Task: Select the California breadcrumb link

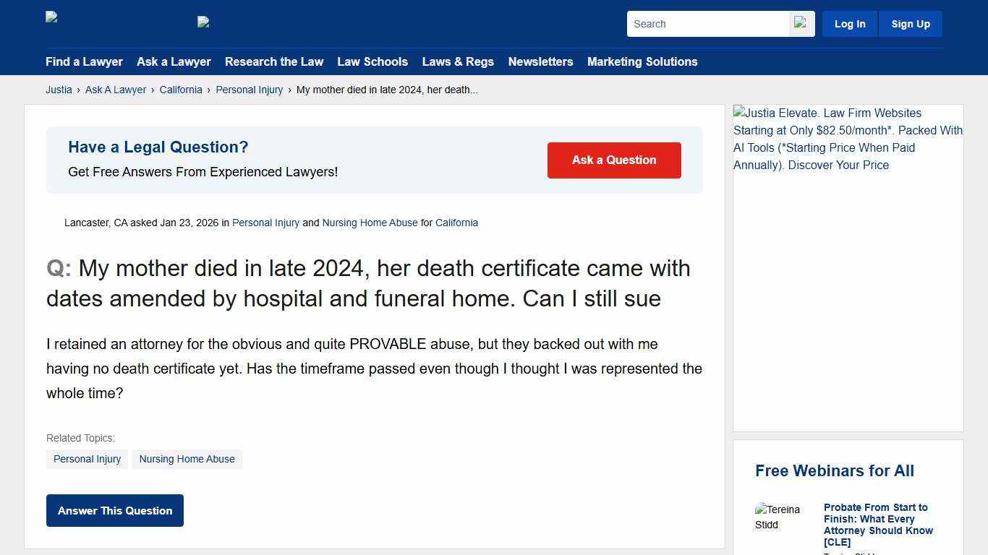Action: point(181,90)
